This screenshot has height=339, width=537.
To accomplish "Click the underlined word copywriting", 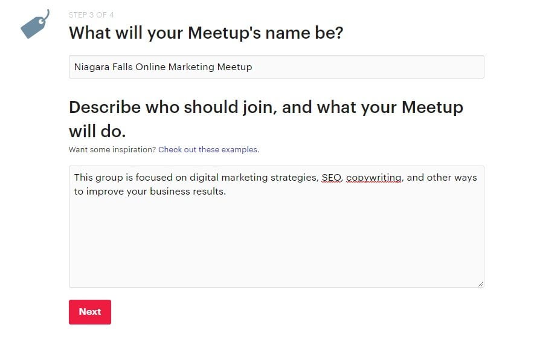I will point(374,178).
